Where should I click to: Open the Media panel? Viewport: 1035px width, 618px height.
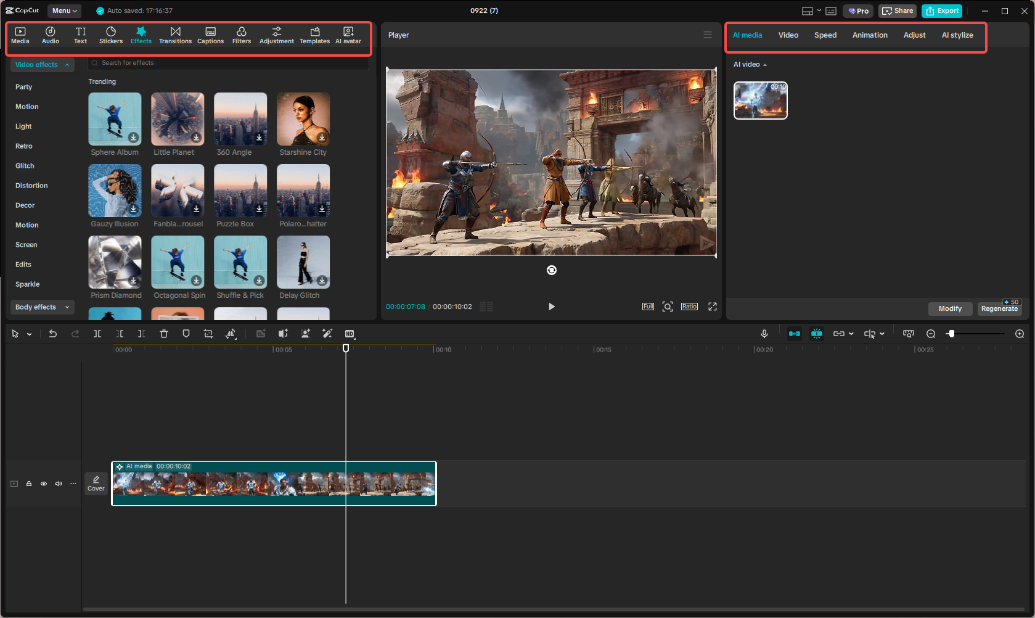pyautogui.click(x=20, y=35)
